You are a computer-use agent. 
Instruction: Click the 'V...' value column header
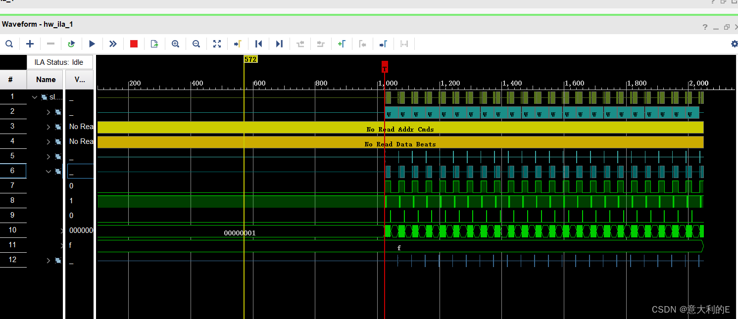point(80,80)
